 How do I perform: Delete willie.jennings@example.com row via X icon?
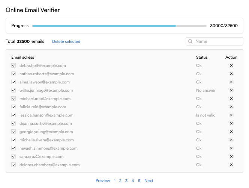tap(231, 90)
